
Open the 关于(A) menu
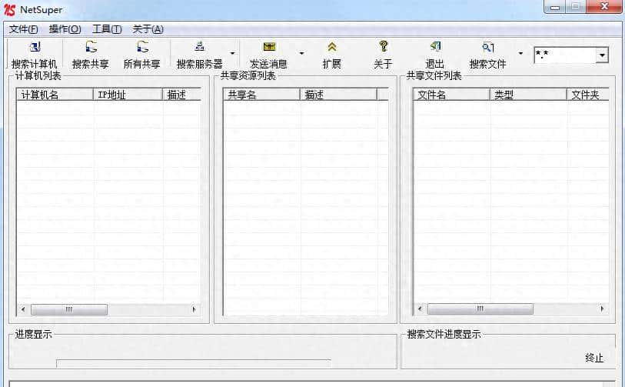pos(148,29)
